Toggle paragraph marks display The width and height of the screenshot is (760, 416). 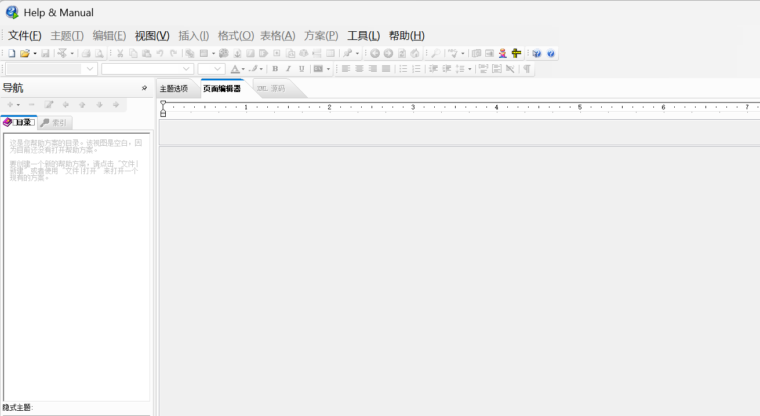(526, 69)
